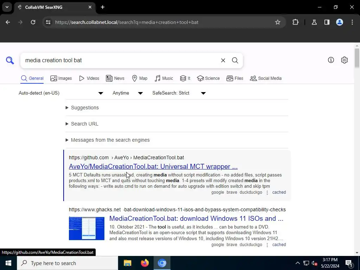Open Firefox from the taskbar
360x270 pixels.
pyautogui.click(x=144, y=263)
